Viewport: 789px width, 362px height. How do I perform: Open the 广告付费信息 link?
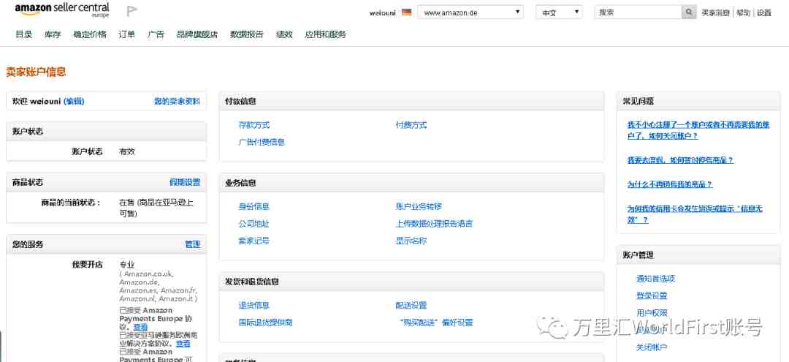[x=262, y=142]
